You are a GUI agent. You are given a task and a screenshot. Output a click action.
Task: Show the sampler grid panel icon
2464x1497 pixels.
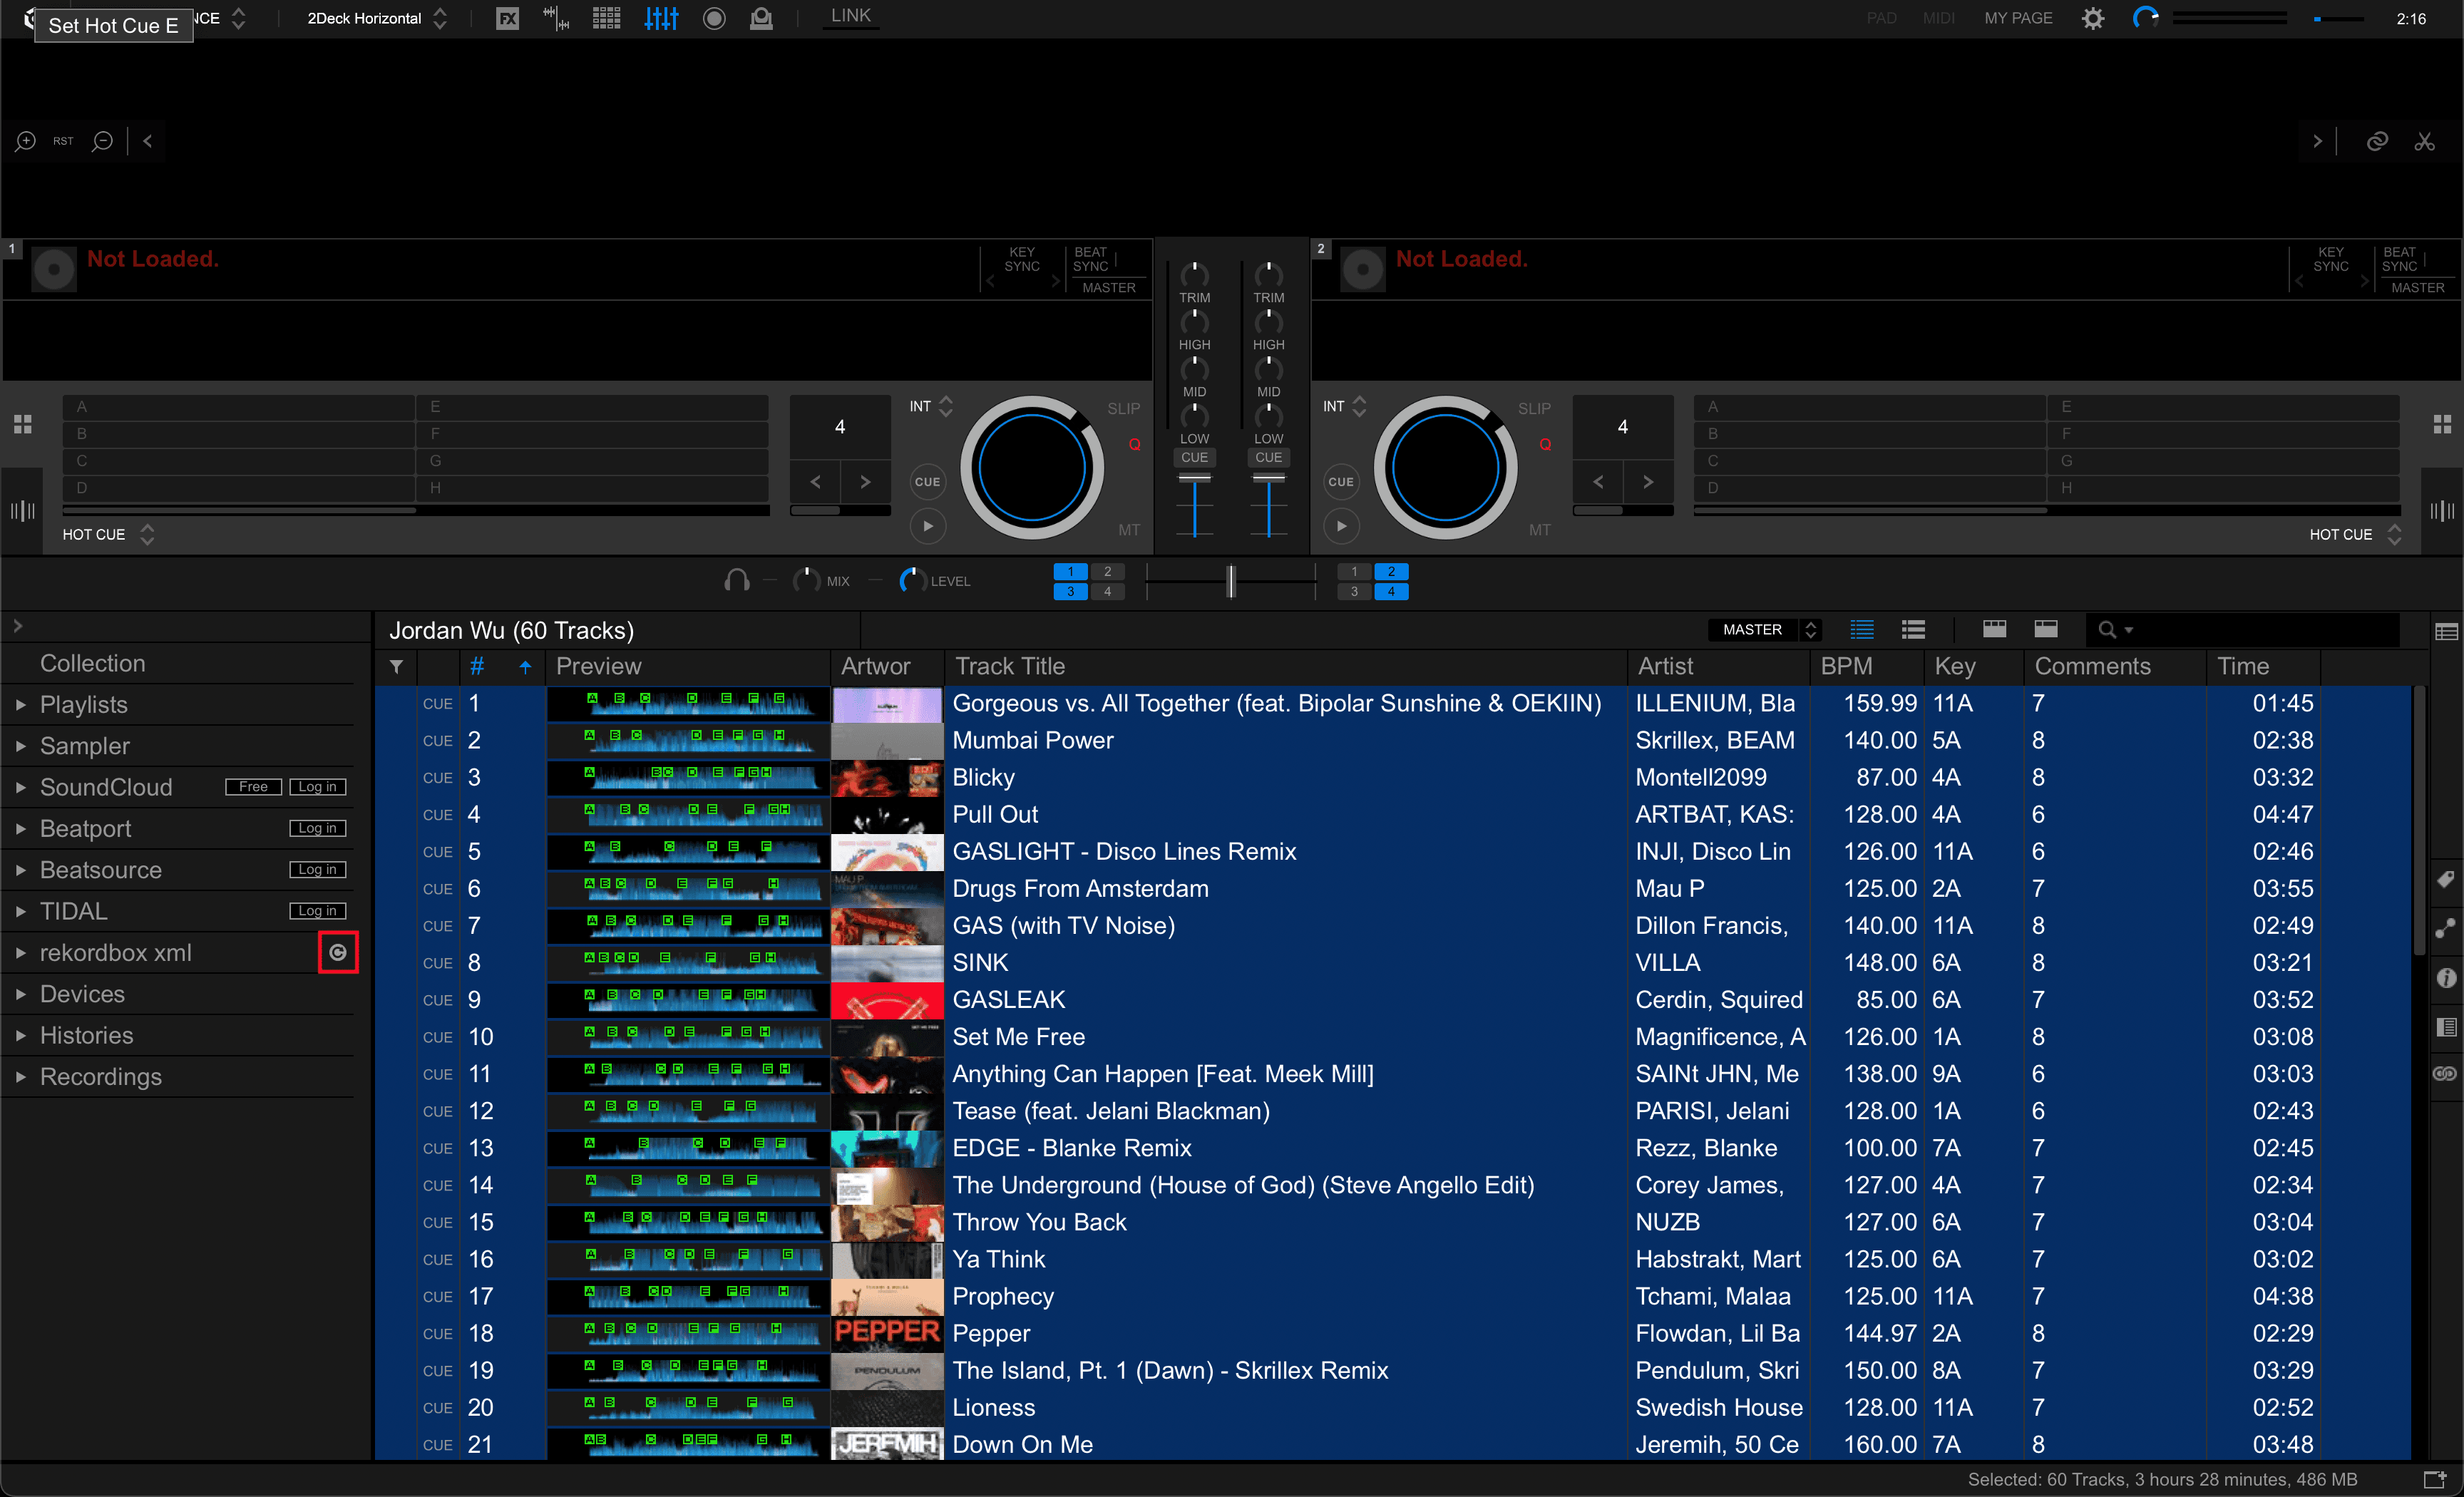point(606,18)
